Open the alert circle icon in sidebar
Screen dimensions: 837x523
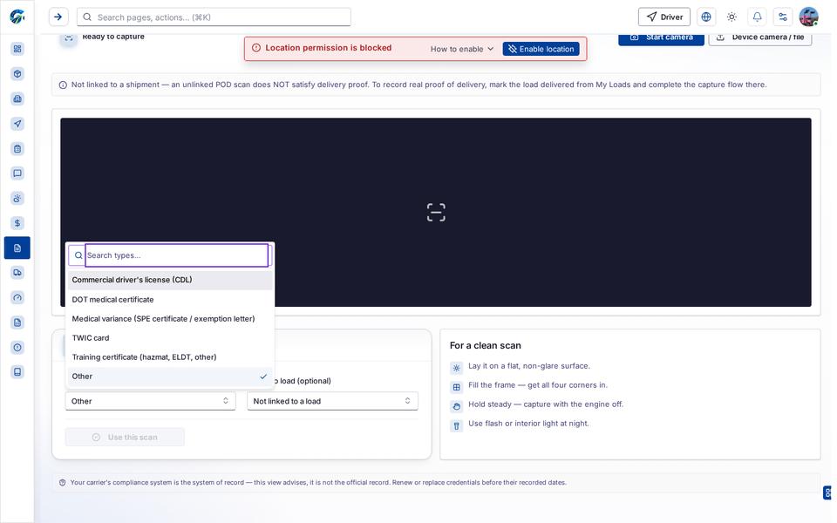(x=17, y=348)
